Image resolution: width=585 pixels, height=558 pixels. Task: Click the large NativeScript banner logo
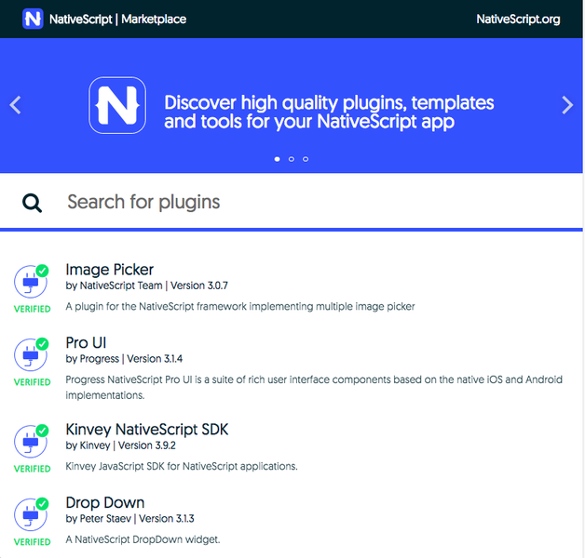[x=117, y=105]
